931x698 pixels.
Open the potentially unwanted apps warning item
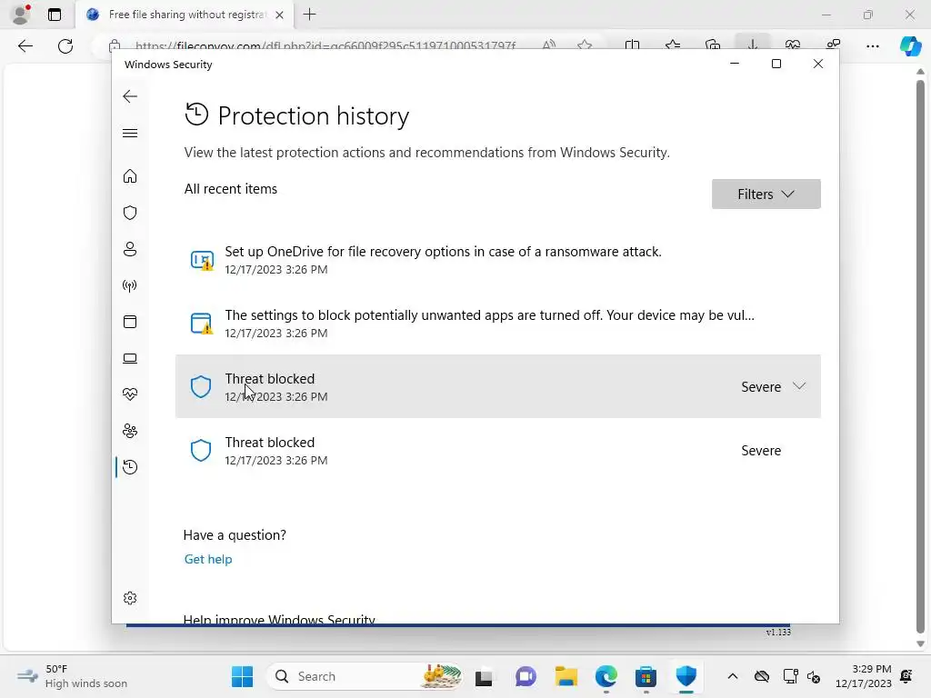[x=498, y=324]
